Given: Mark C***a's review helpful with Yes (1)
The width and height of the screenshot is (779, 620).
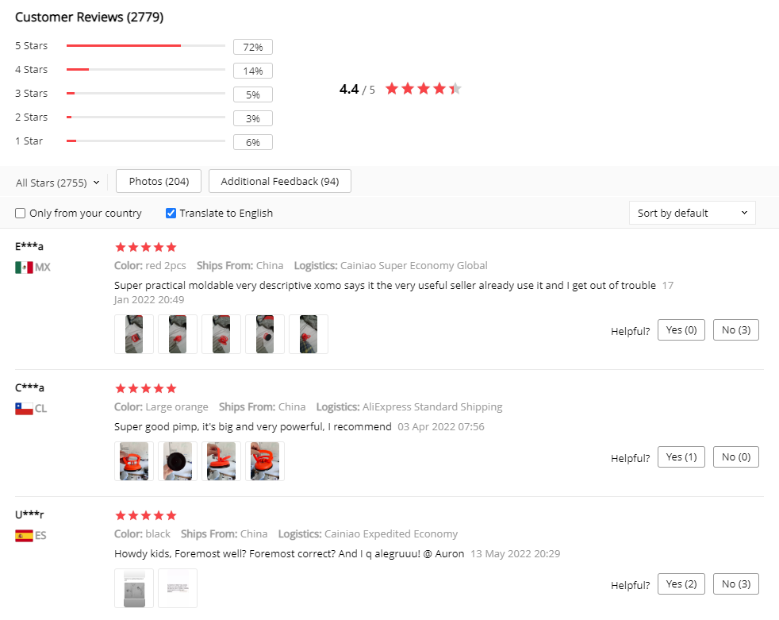Looking at the screenshot, I should [681, 457].
